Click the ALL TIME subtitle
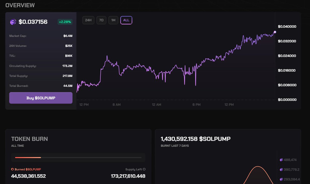This screenshot has height=184, width=310. (x=18, y=146)
